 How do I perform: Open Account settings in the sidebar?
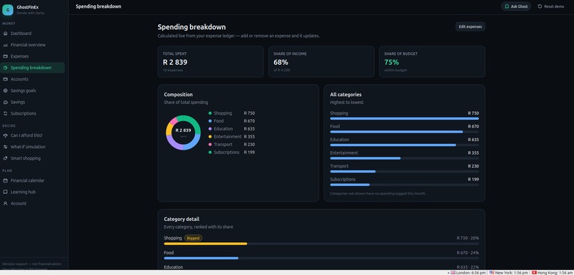coord(33,203)
